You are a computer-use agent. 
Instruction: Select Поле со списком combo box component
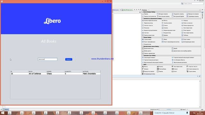(187, 23)
